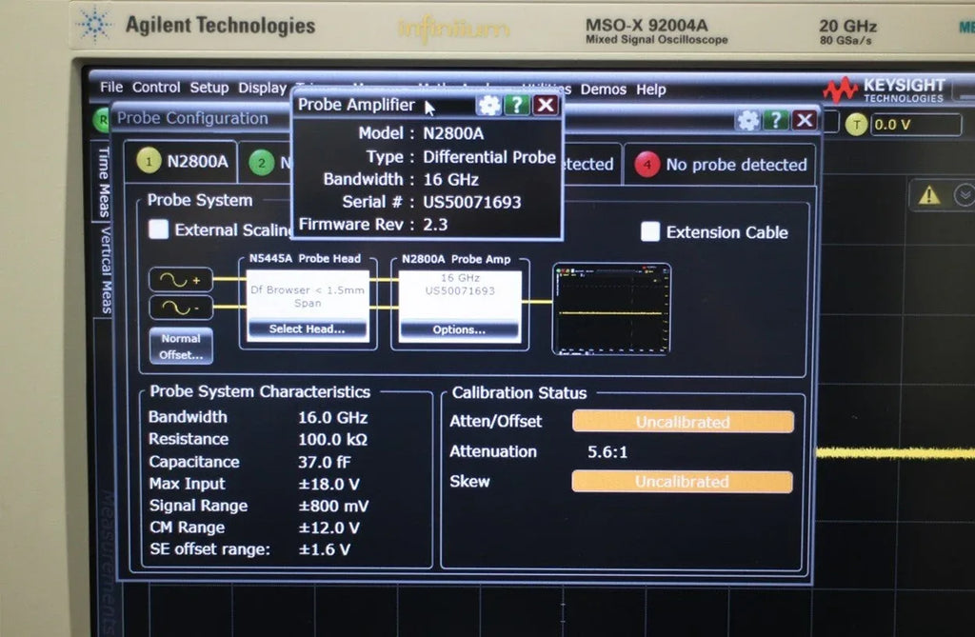The height and width of the screenshot is (637, 975).
Task: Click Capacitance 37.0 fF value
Action: pyautogui.click(x=324, y=462)
